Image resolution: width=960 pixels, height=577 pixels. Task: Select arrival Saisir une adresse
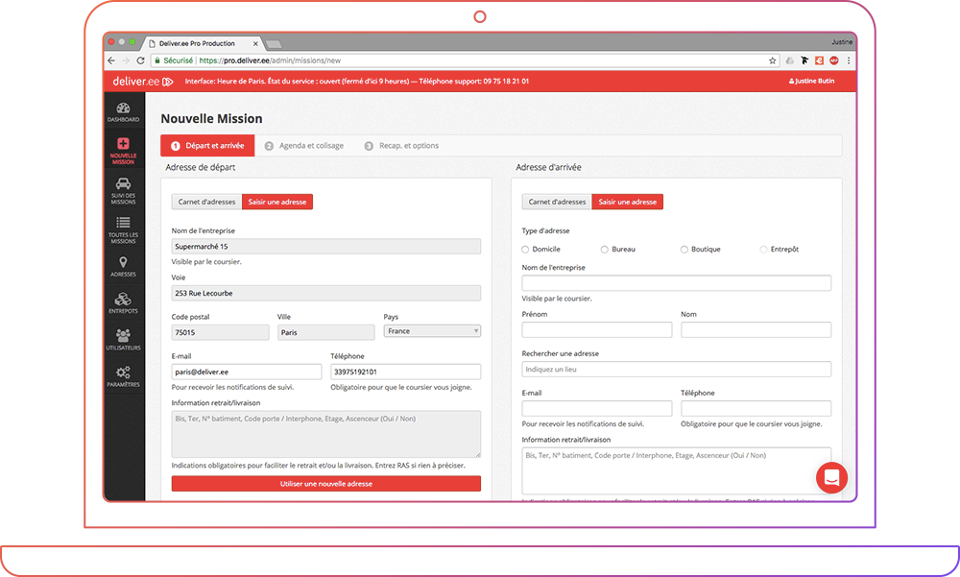click(x=628, y=202)
